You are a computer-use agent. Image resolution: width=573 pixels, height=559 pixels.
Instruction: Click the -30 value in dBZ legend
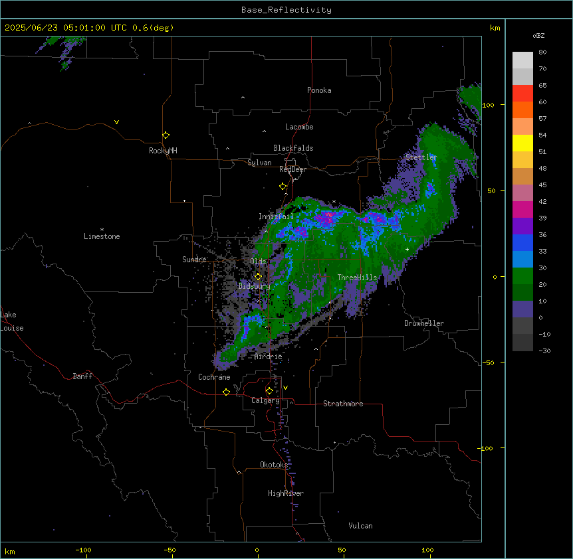point(544,351)
